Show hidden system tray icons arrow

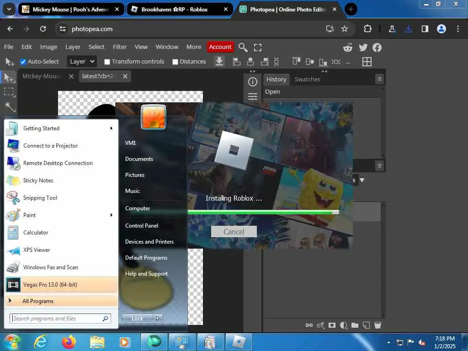point(388,342)
